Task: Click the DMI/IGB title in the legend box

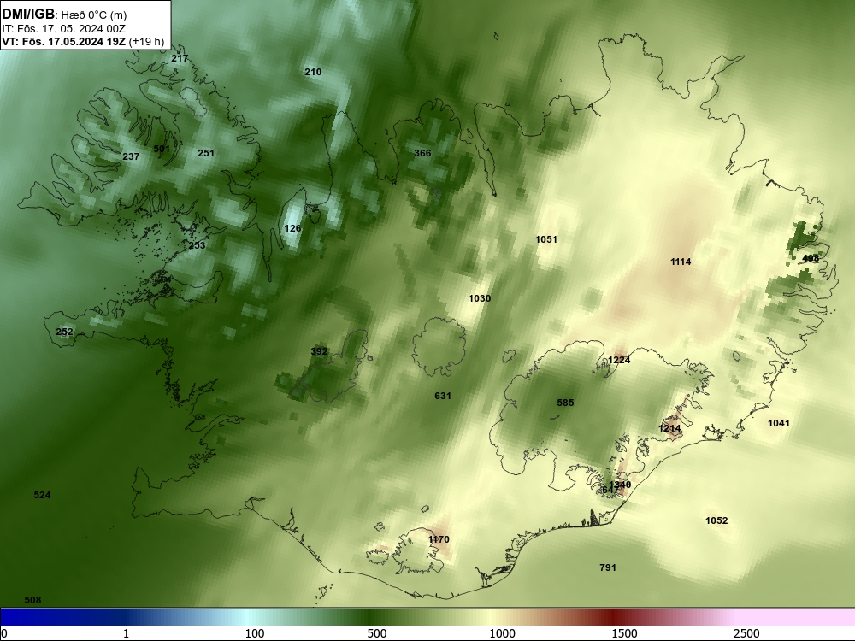Action: point(28,15)
